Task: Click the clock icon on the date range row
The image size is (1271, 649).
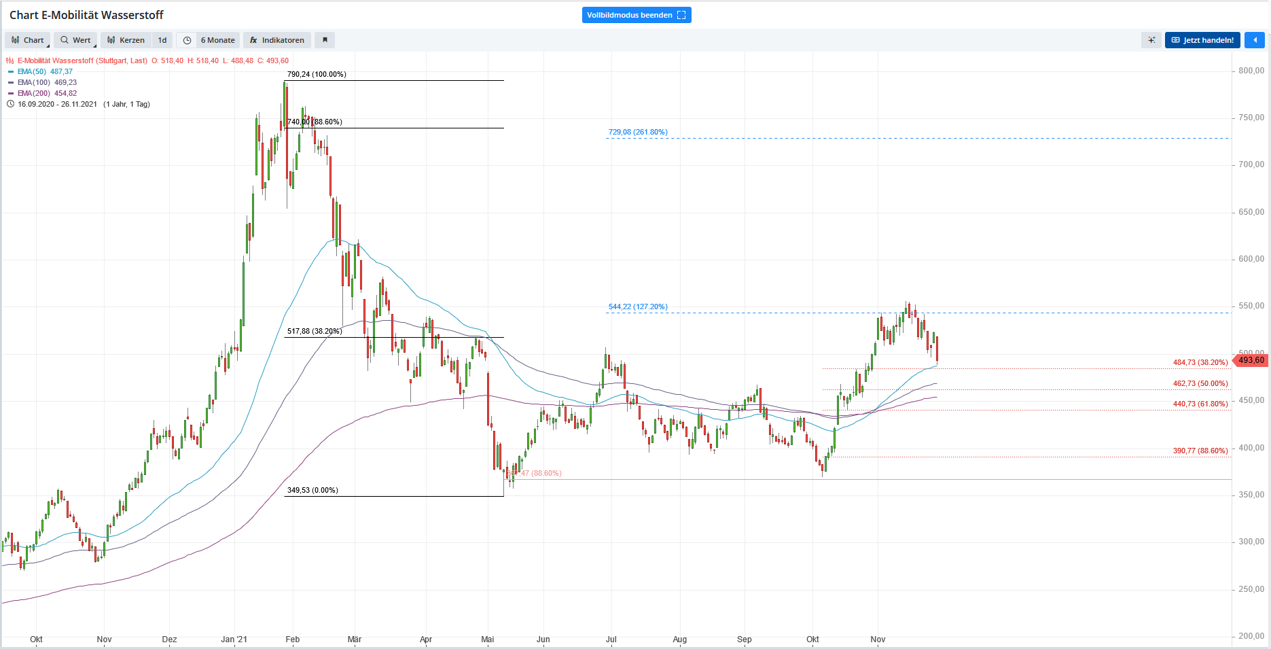Action: tap(10, 104)
